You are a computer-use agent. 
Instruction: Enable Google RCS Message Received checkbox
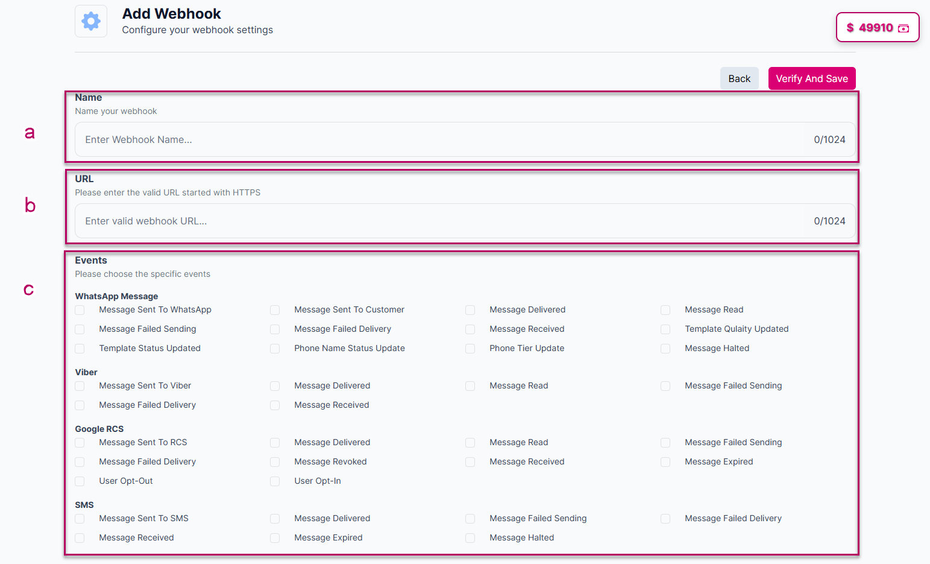(x=470, y=462)
